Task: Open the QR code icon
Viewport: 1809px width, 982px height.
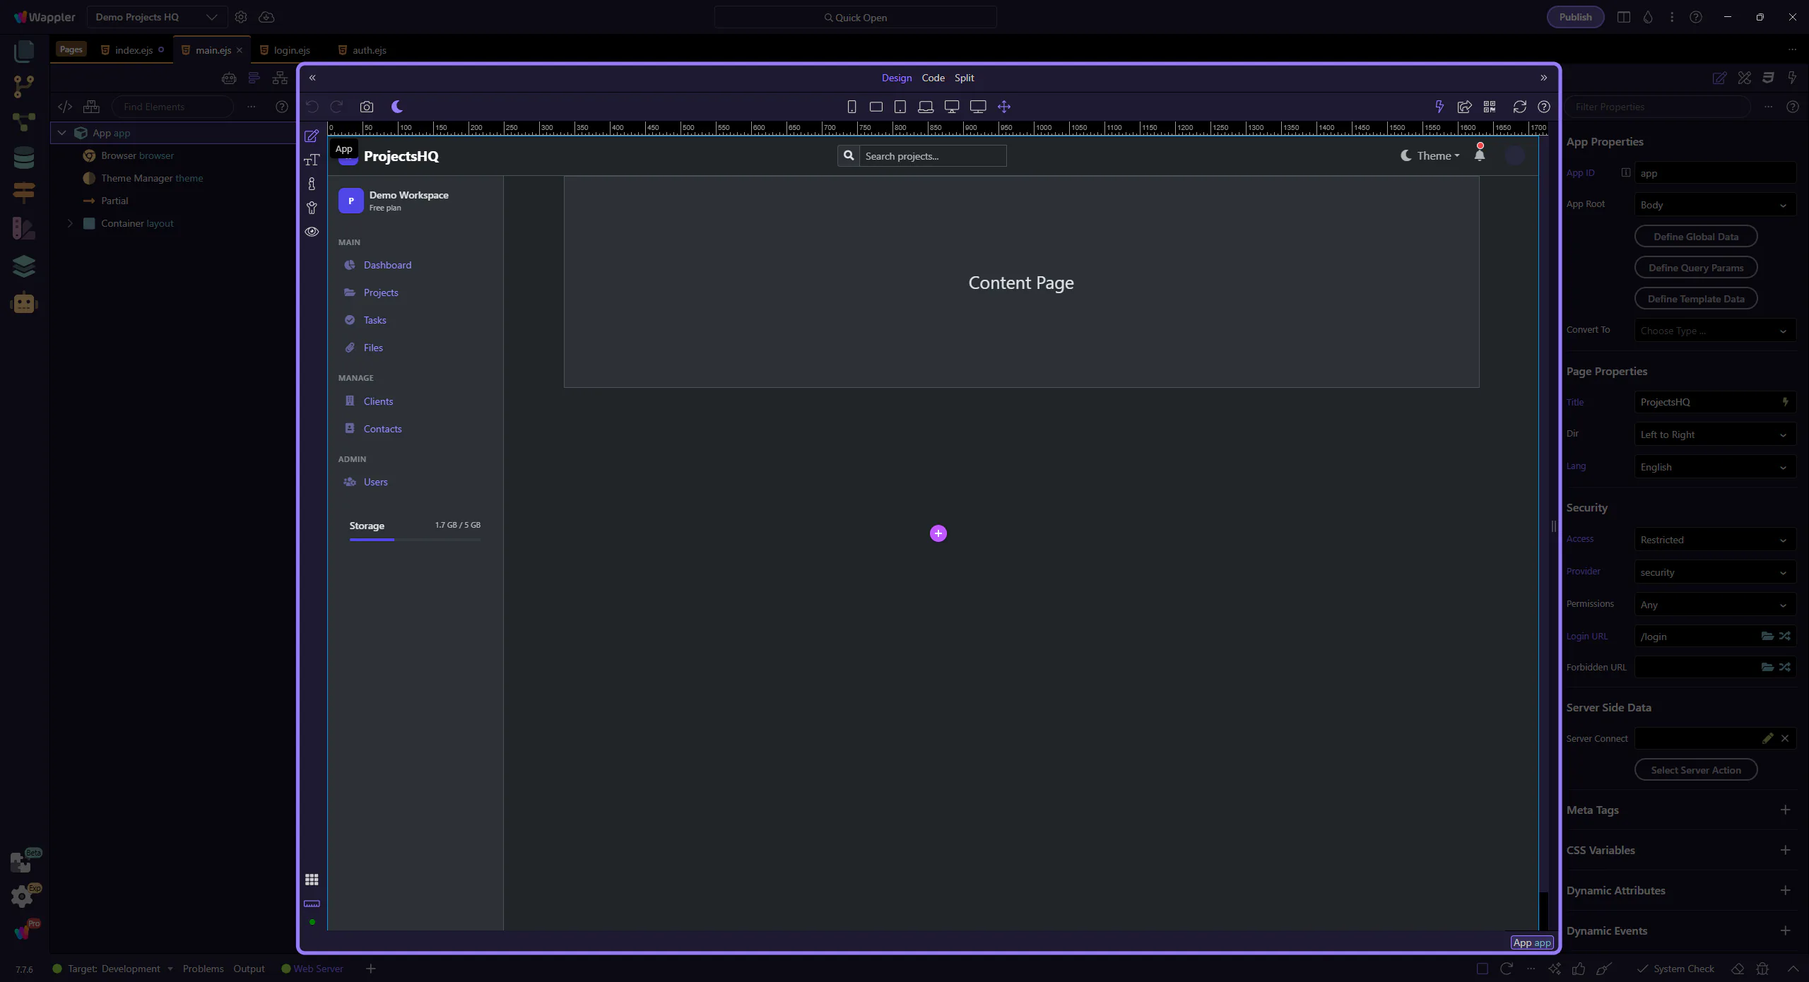Action: [x=1490, y=107]
